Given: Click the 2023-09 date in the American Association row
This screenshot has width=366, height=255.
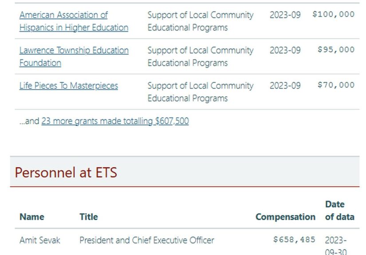Looking at the screenshot, I should point(285,15).
